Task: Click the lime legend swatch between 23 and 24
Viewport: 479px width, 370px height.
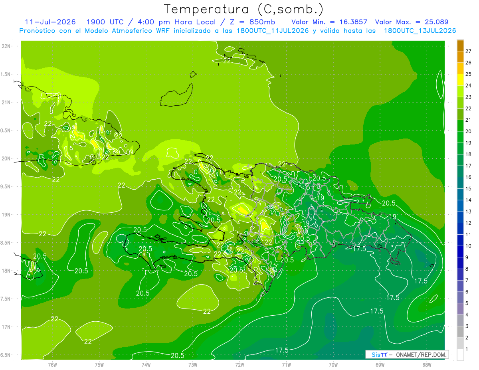Action: [460, 91]
